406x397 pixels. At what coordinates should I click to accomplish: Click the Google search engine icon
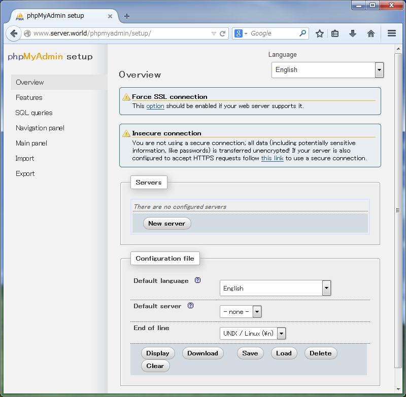tap(238, 33)
